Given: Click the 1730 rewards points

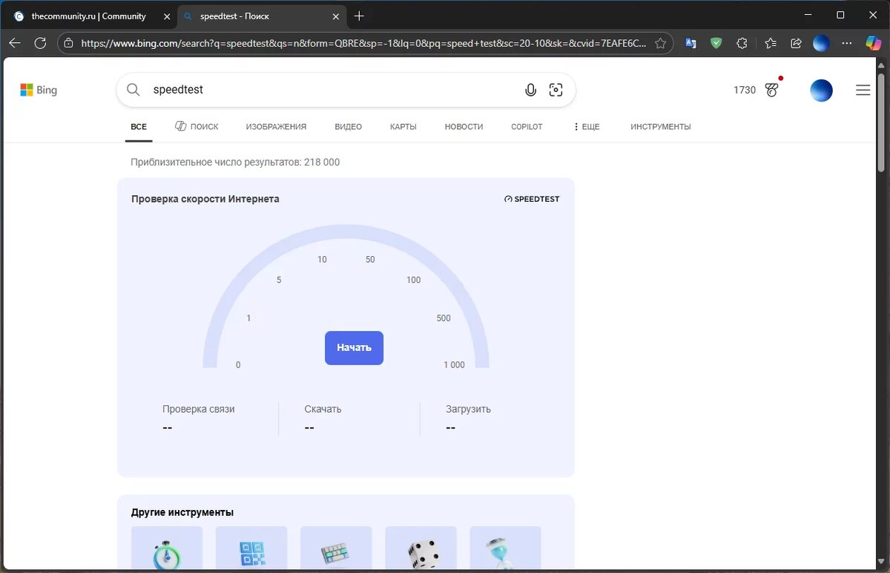Looking at the screenshot, I should pyautogui.click(x=745, y=90).
